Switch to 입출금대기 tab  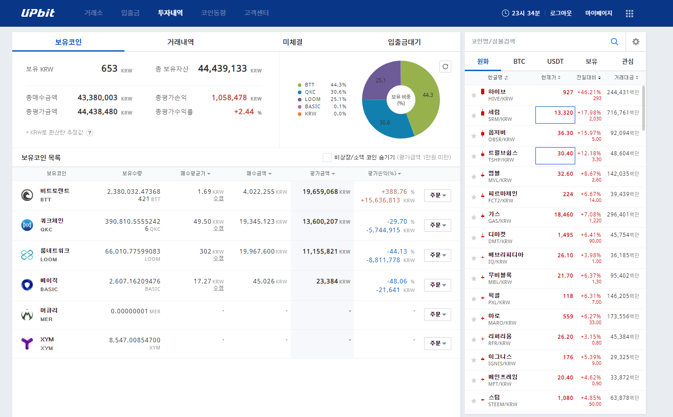point(404,42)
